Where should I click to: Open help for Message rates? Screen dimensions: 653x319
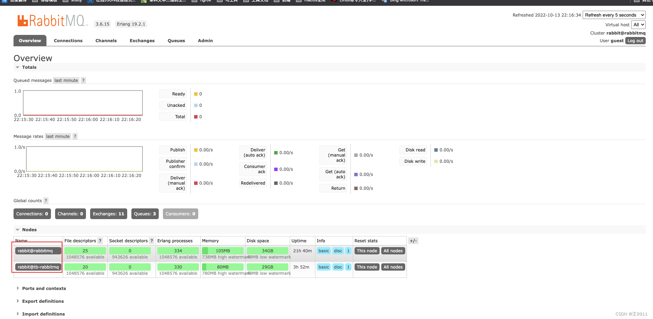click(x=75, y=137)
